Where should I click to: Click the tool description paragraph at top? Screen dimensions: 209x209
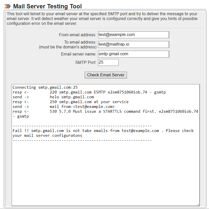coord(102,19)
